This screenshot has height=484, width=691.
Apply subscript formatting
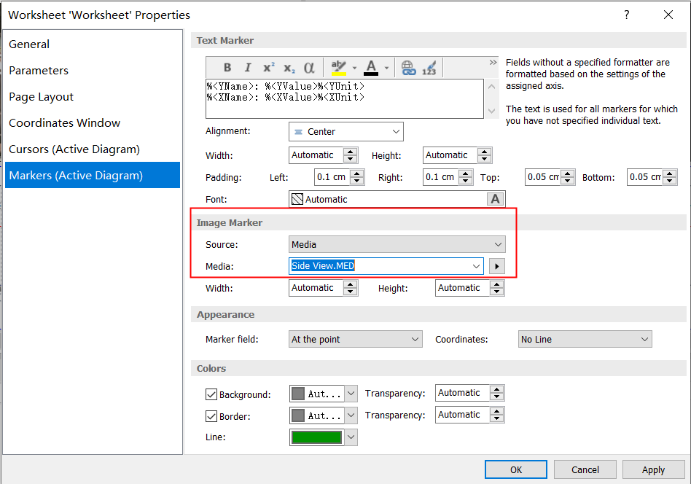pos(289,68)
